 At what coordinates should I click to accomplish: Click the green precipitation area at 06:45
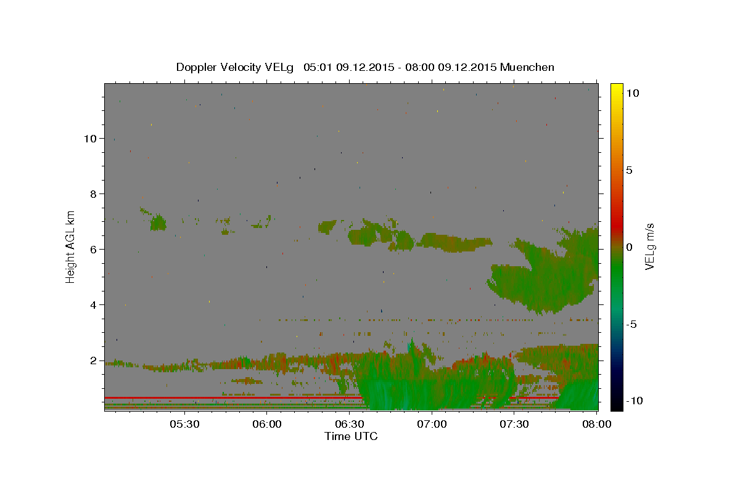pos(391,382)
